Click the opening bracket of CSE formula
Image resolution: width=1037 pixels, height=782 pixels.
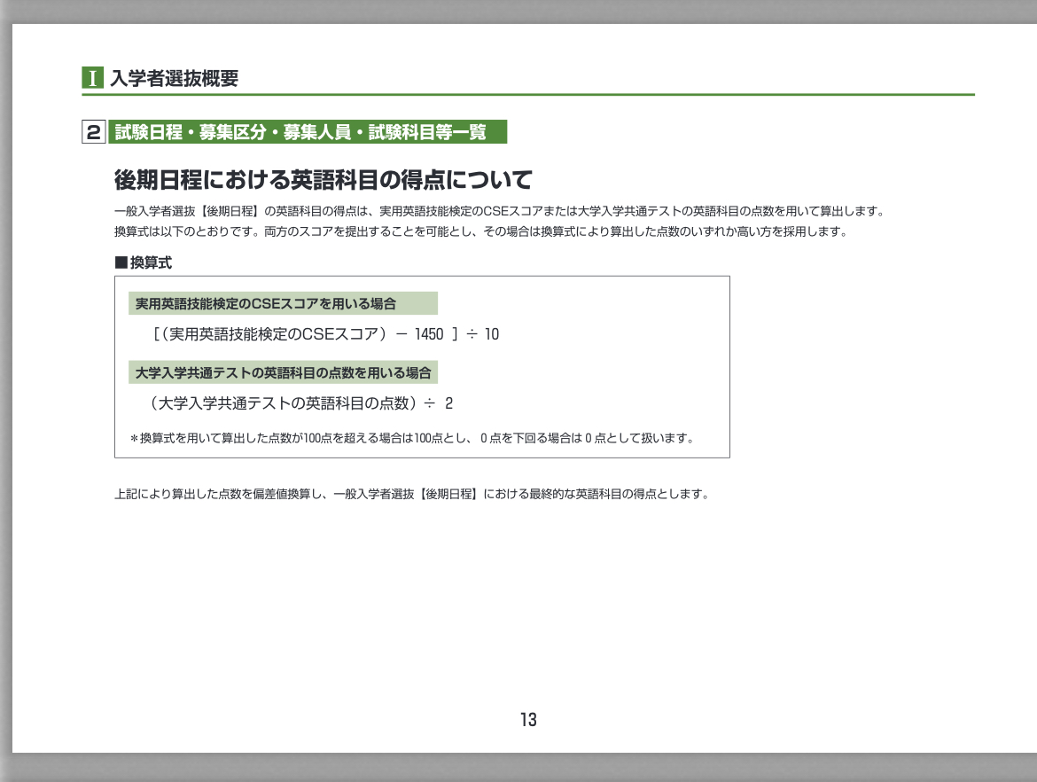156,334
